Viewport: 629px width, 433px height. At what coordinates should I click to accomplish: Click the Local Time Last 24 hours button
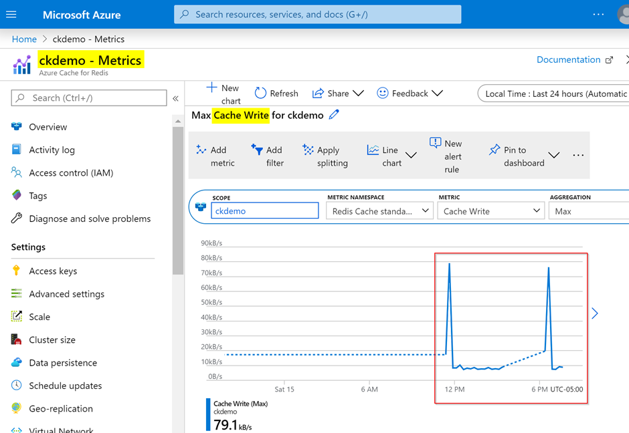pyautogui.click(x=553, y=94)
